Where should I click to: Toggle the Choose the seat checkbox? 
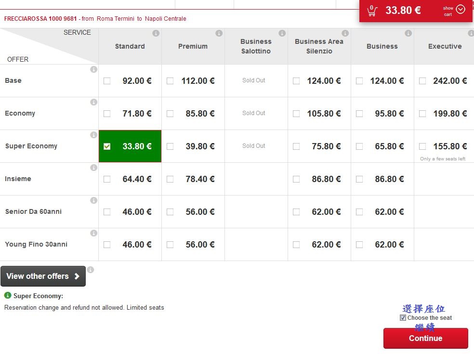pyautogui.click(x=403, y=318)
